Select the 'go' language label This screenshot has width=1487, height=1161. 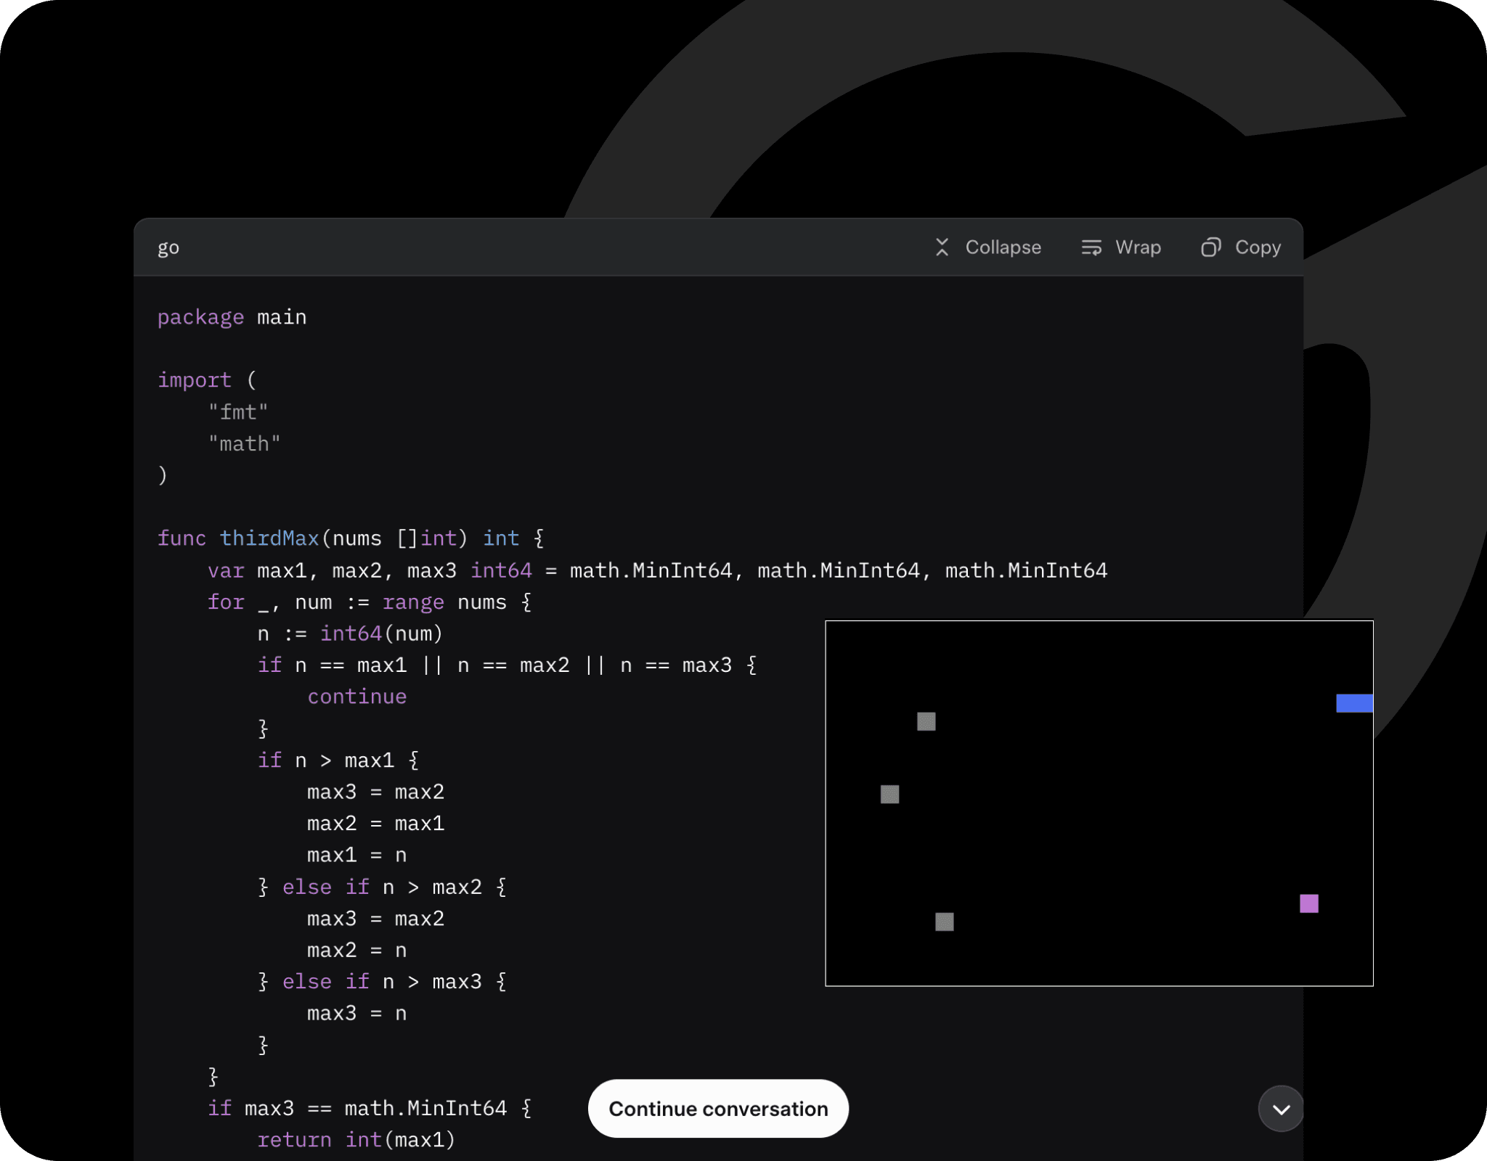(168, 247)
